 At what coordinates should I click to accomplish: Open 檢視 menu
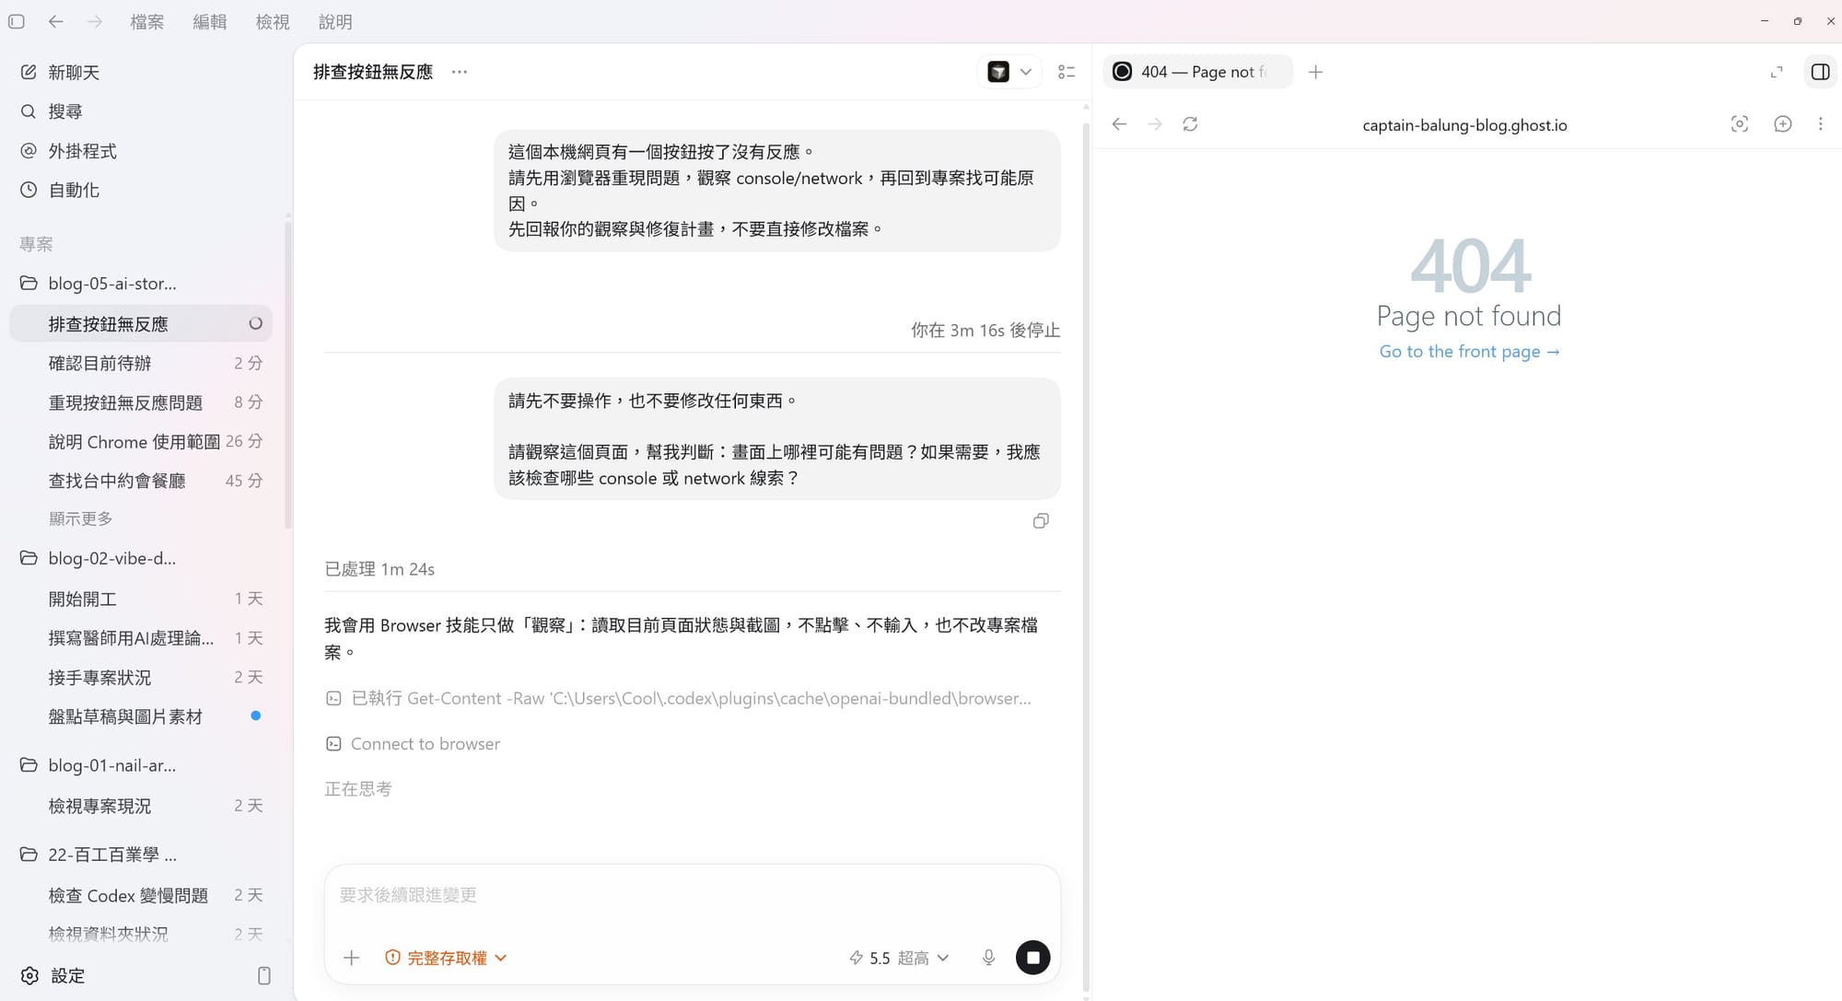(x=273, y=21)
